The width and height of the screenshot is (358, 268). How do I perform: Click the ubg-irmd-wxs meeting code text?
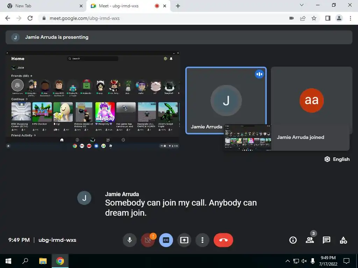tap(57, 240)
